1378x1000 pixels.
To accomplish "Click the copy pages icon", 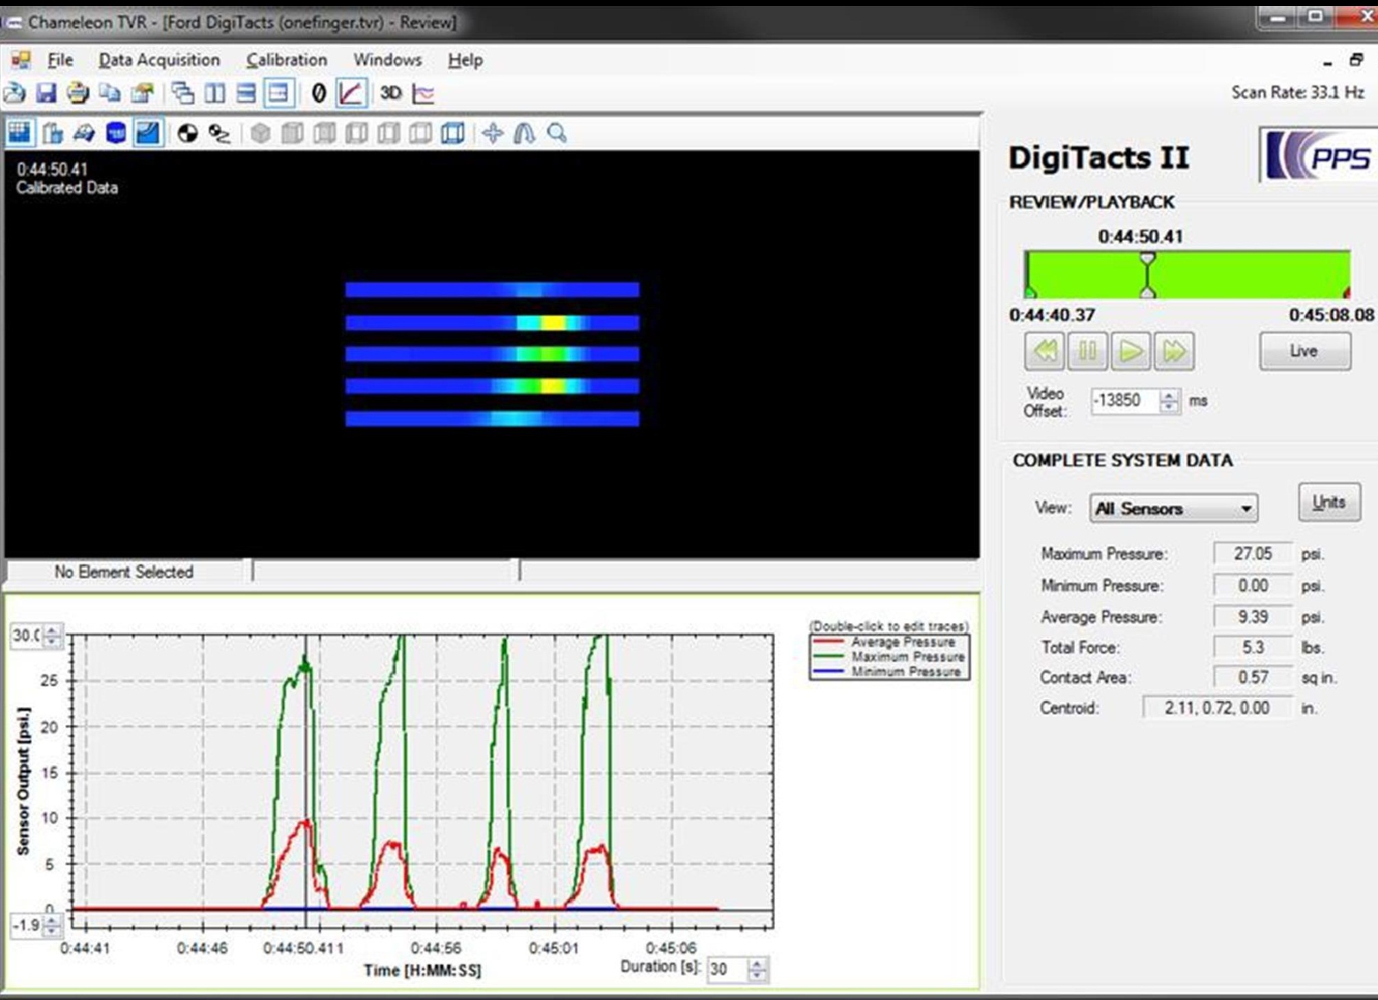I will pyautogui.click(x=109, y=93).
